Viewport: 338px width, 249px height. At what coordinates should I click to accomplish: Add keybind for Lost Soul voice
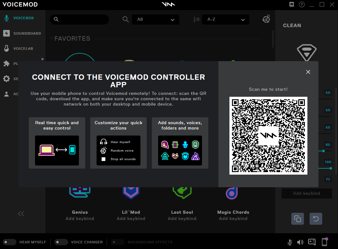tap(182, 218)
